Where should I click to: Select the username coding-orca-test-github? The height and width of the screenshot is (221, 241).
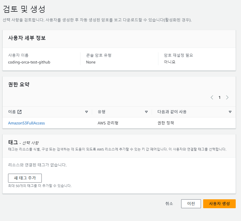29,62
